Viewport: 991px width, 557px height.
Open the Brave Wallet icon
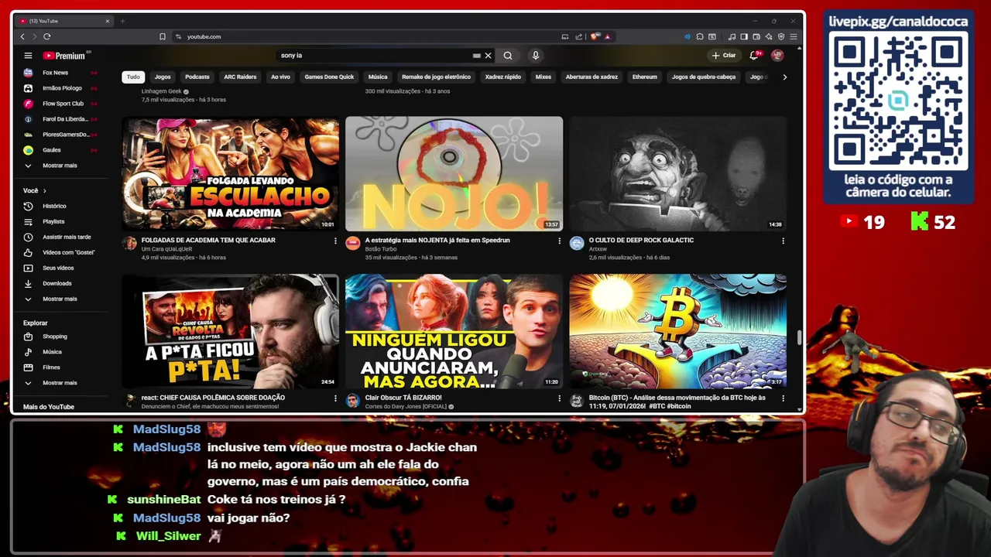click(756, 36)
